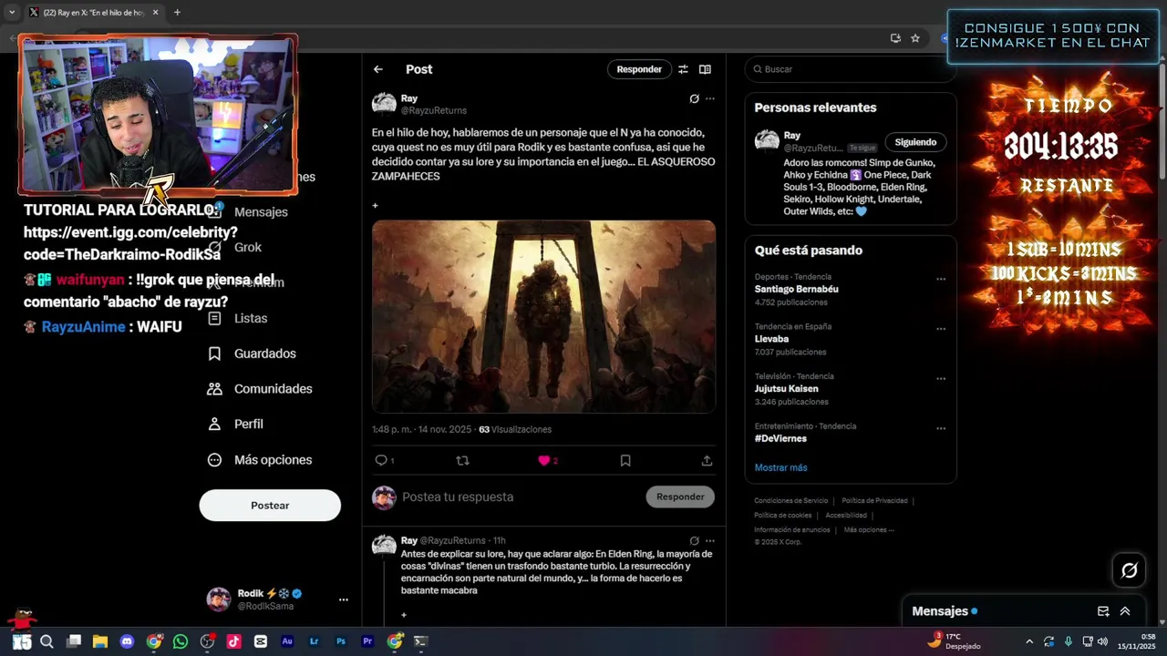Image resolution: width=1167 pixels, height=656 pixels.
Task: Open File Explorer from the taskbar
Action: [100, 641]
